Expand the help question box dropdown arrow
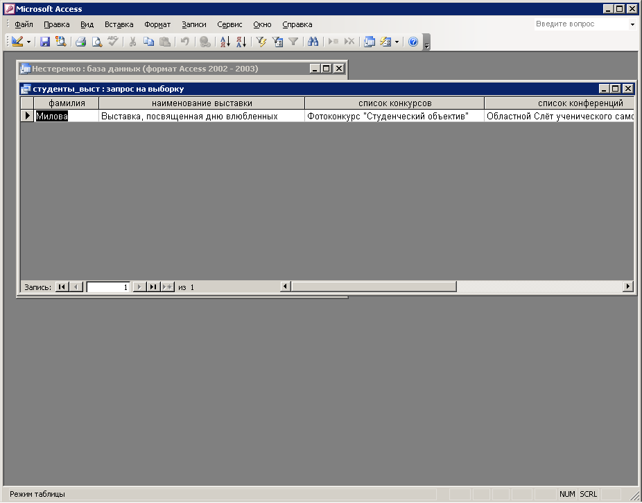 [x=632, y=24]
